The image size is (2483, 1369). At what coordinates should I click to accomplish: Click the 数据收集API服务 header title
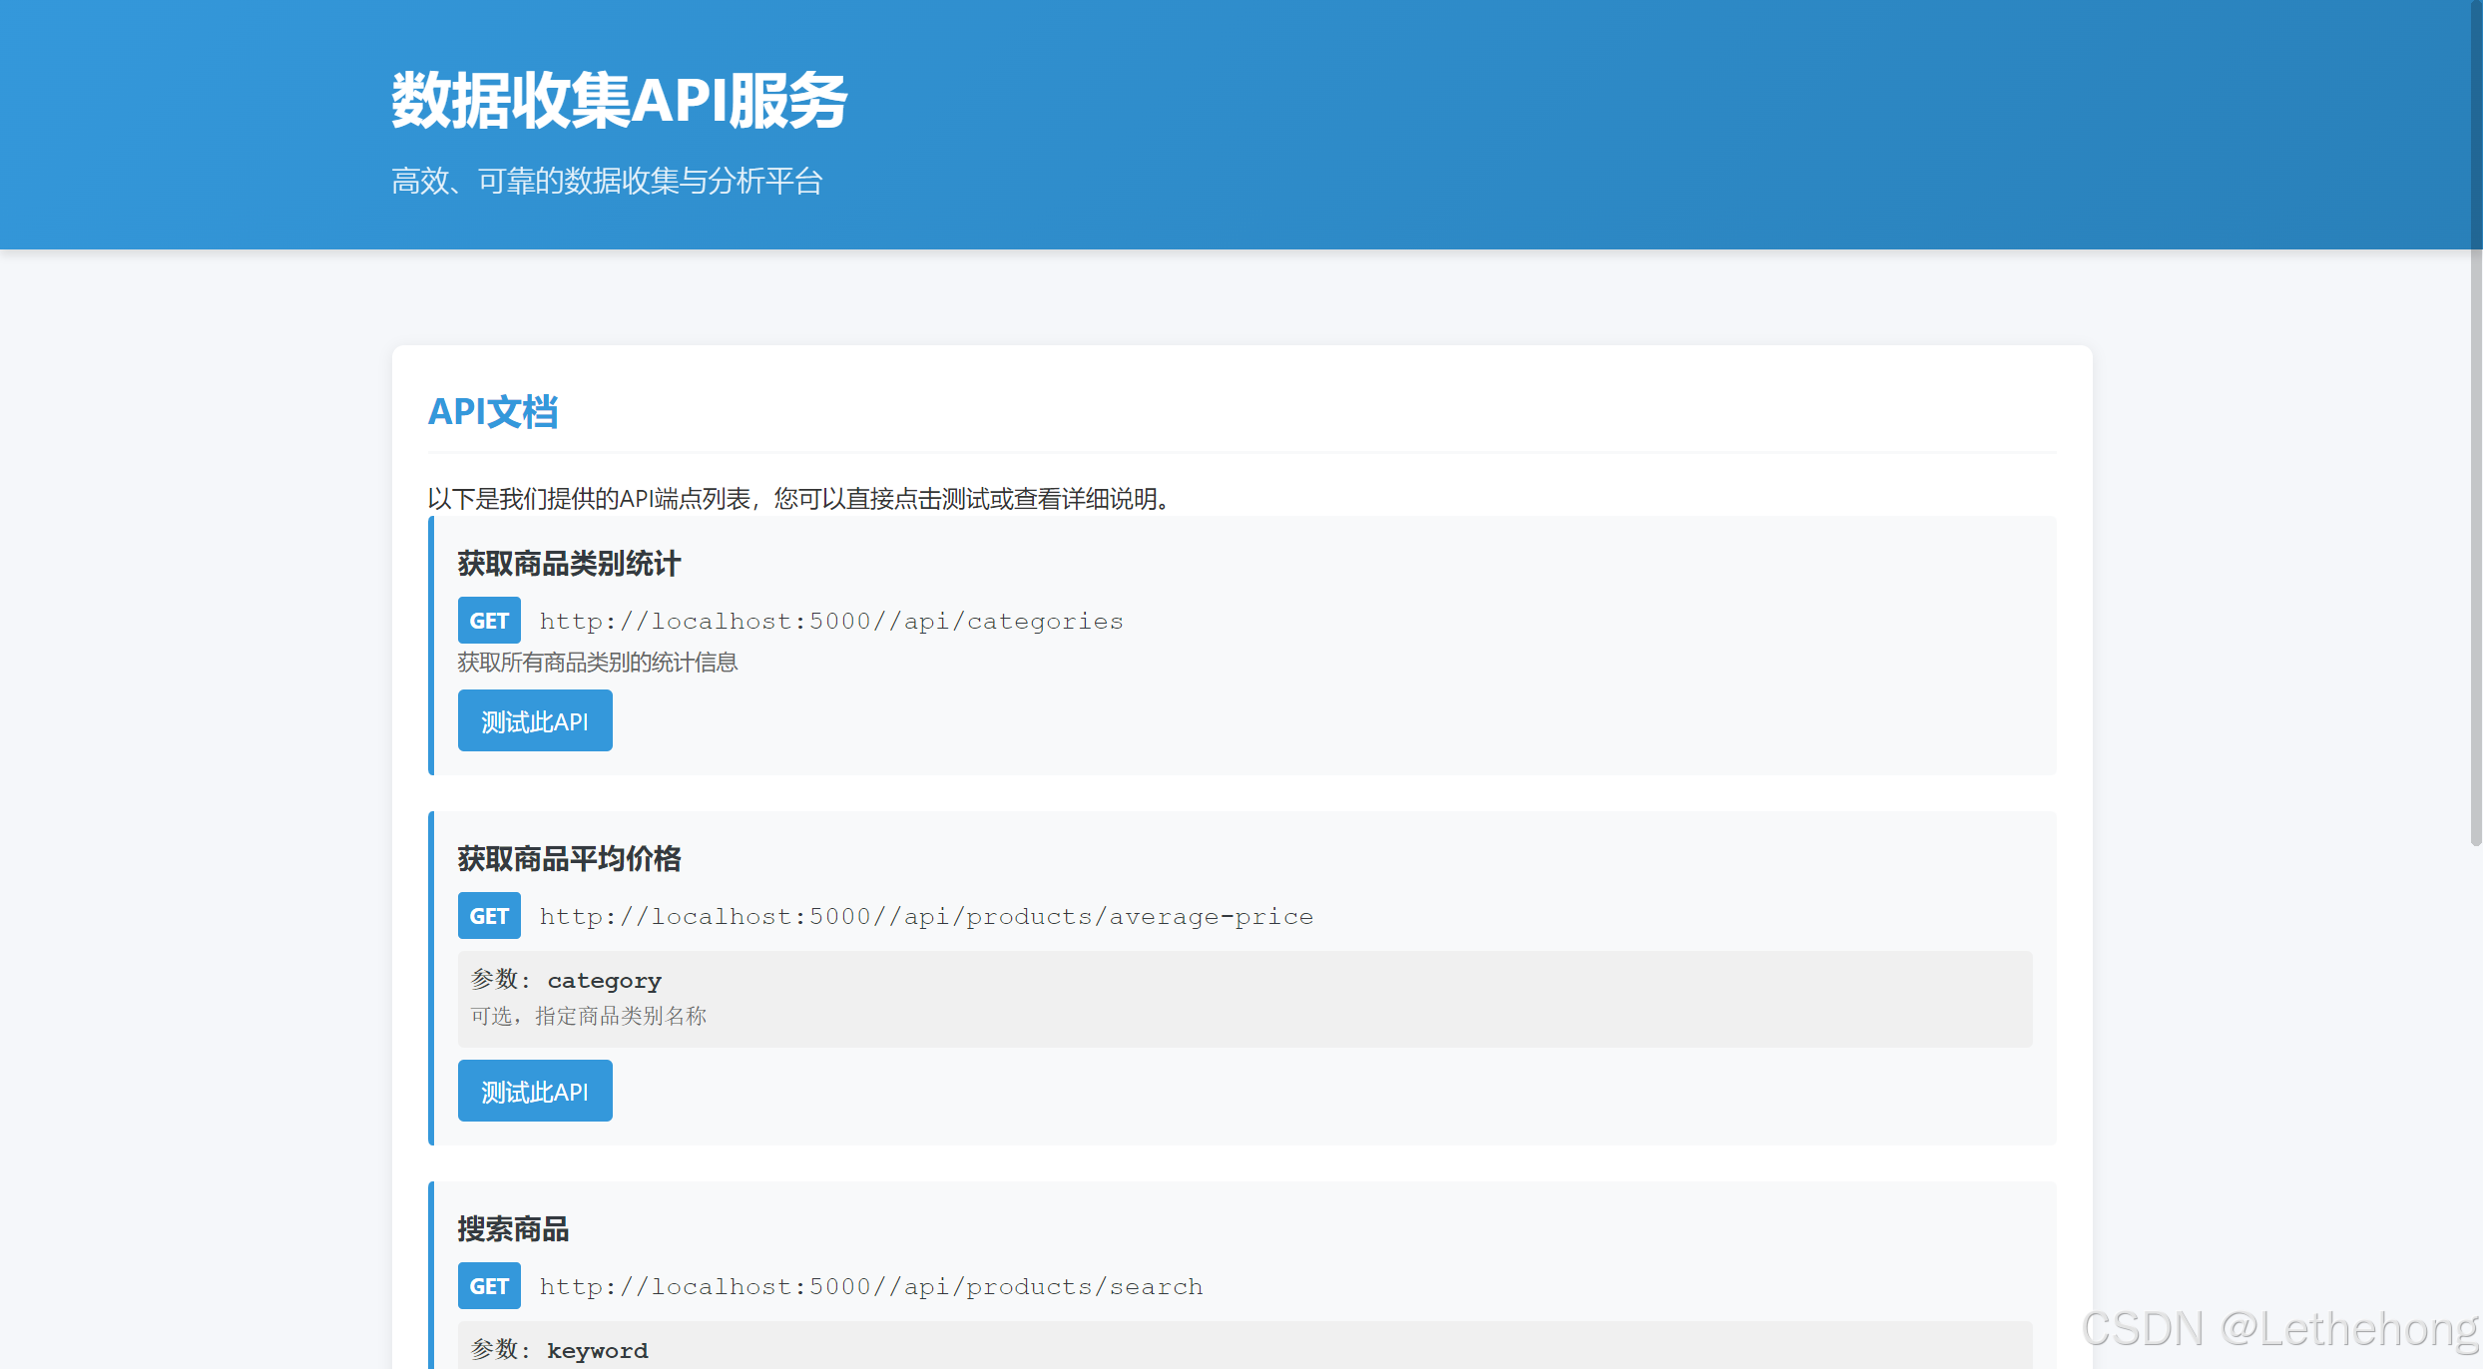point(619,100)
